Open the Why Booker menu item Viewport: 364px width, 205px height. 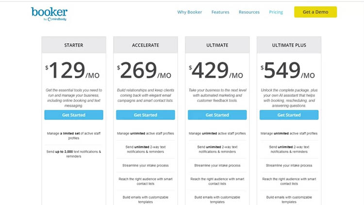189,12
